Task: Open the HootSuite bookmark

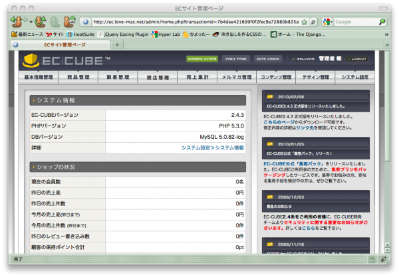Action: click(x=80, y=35)
